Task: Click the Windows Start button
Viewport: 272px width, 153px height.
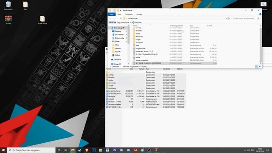Action: (3, 150)
